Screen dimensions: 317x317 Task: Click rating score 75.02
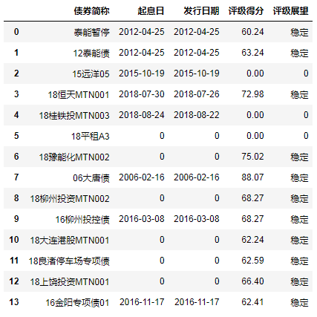[x=252, y=157]
